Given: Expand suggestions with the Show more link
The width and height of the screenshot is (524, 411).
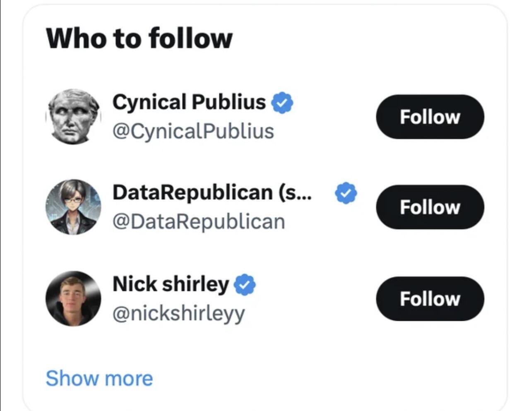Looking at the screenshot, I should coord(99,378).
